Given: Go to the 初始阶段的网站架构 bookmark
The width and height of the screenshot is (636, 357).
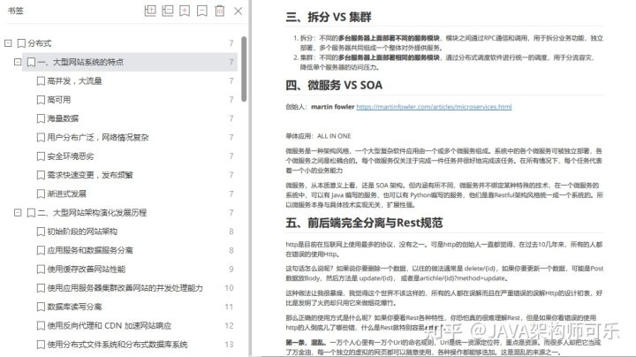Looking at the screenshot, I should (x=82, y=232).
